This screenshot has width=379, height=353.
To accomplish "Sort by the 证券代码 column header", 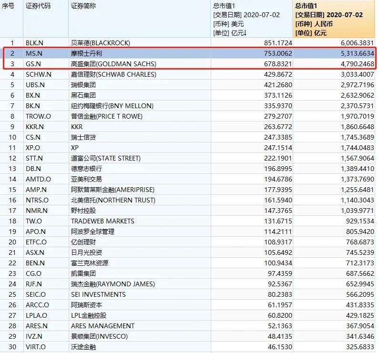I will (x=38, y=6).
